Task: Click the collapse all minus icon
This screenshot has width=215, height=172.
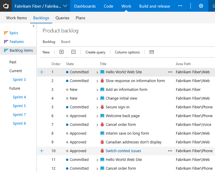Action: pos(74,52)
